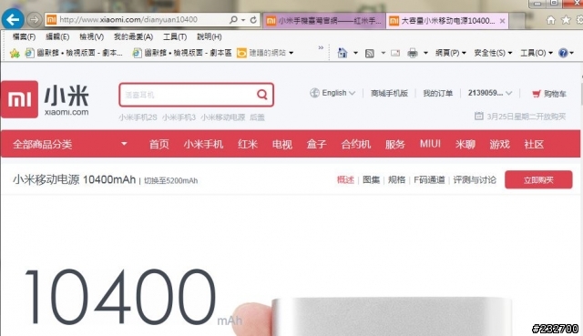Go back with the browser back arrow
Image resolution: width=583 pixels, height=336 pixels.
(13, 19)
